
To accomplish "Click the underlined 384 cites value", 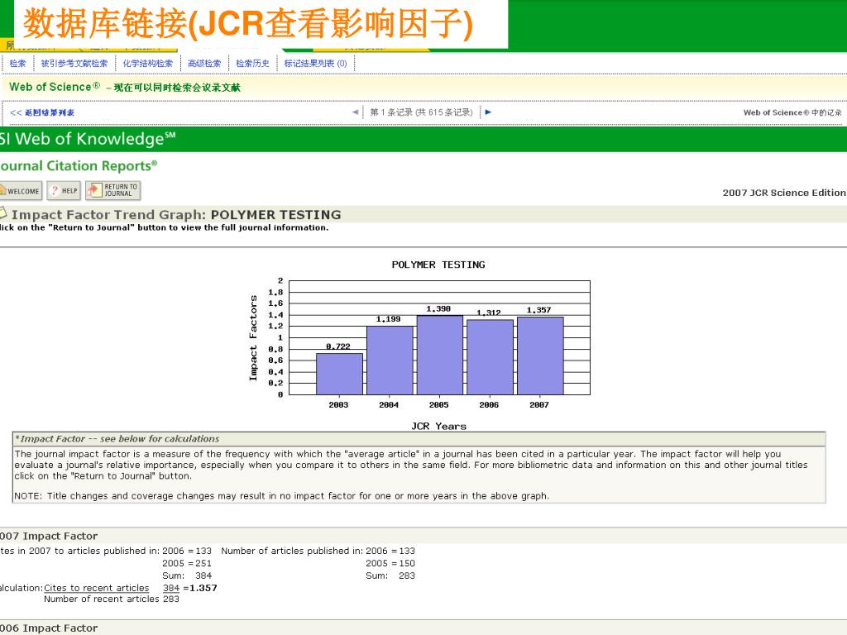I will pos(170,588).
